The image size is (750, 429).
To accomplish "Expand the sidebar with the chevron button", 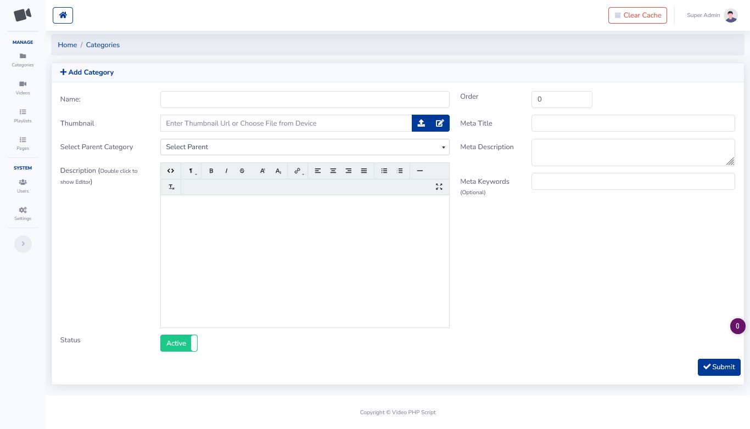I will click(x=23, y=244).
